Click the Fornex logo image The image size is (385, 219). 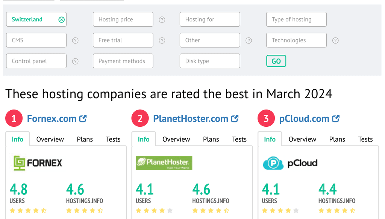click(38, 163)
